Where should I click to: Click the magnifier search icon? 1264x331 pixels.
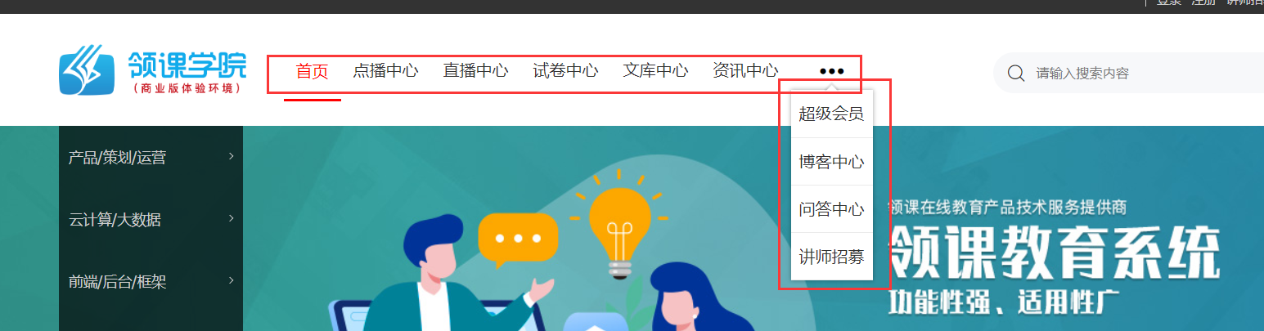(x=1016, y=74)
